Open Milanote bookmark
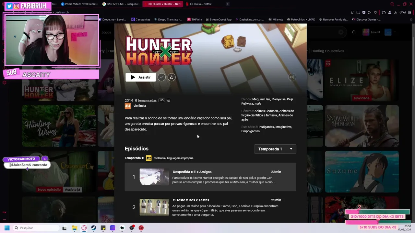The width and height of the screenshot is (415, 233). pyautogui.click(x=276, y=19)
